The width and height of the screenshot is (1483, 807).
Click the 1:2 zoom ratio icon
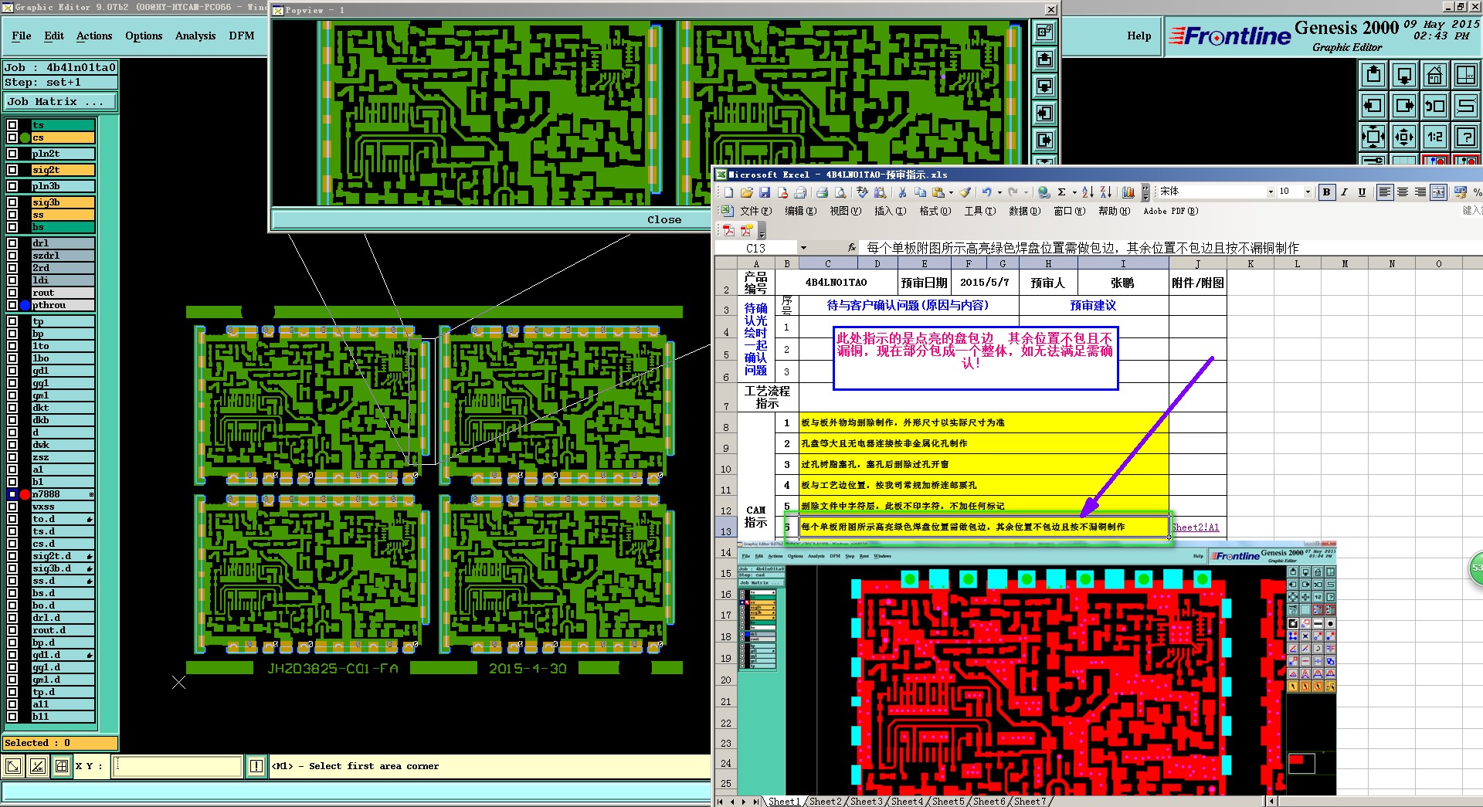click(1435, 137)
